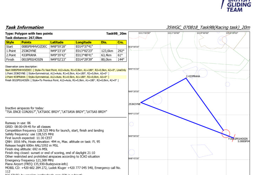Click the N49°30'00" latitude grid label
Image resolution: width=256 pixels, height=175 pixels.
click(x=134, y=91)
